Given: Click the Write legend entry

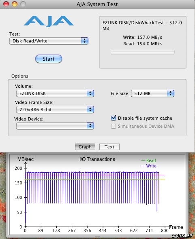Looking at the screenshot, I should tap(149, 166).
